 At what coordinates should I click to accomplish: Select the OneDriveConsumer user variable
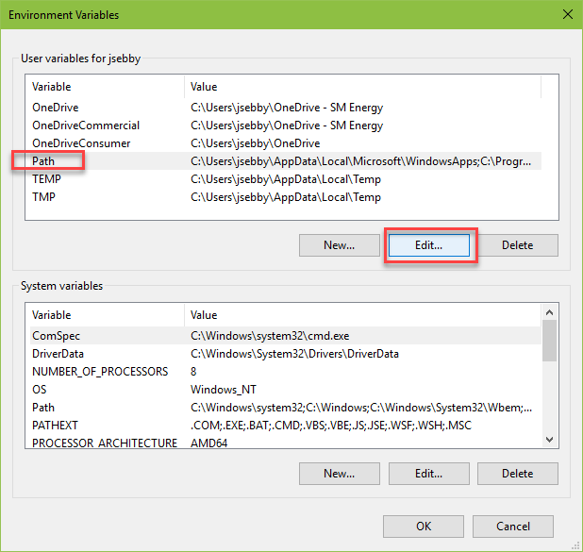point(286,143)
